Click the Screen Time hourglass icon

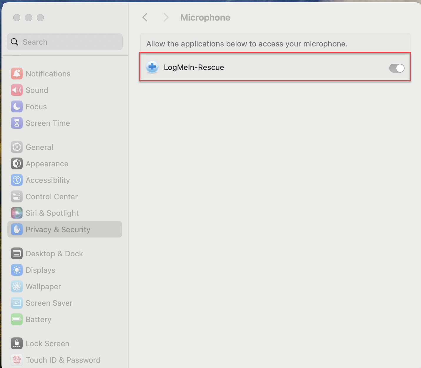(x=17, y=123)
